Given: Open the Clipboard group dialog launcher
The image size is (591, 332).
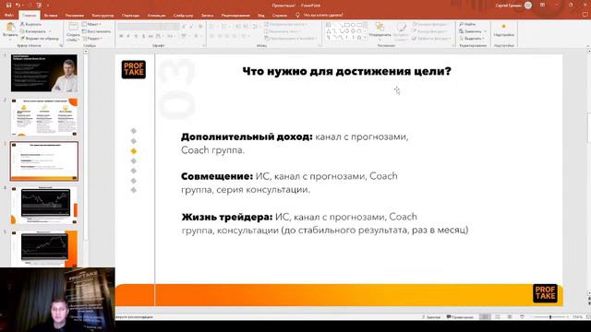Looking at the screenshot, I should coord(61,45).
